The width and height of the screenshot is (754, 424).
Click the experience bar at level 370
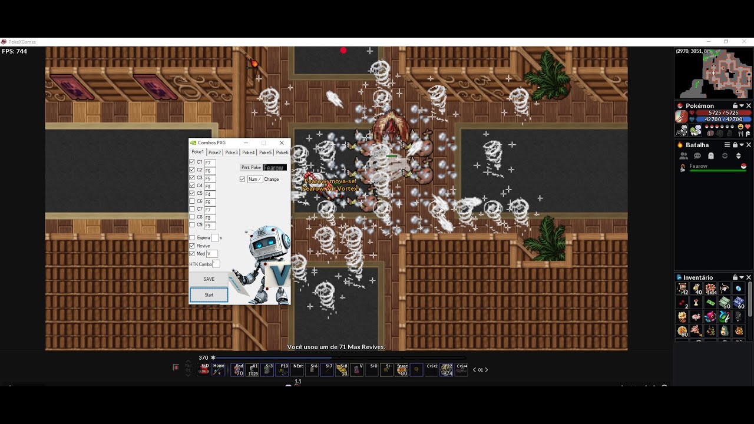click(x=340, y=357)
